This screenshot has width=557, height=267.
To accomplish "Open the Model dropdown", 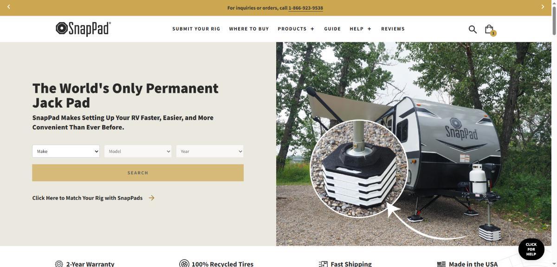I will (x=138, y=151).
